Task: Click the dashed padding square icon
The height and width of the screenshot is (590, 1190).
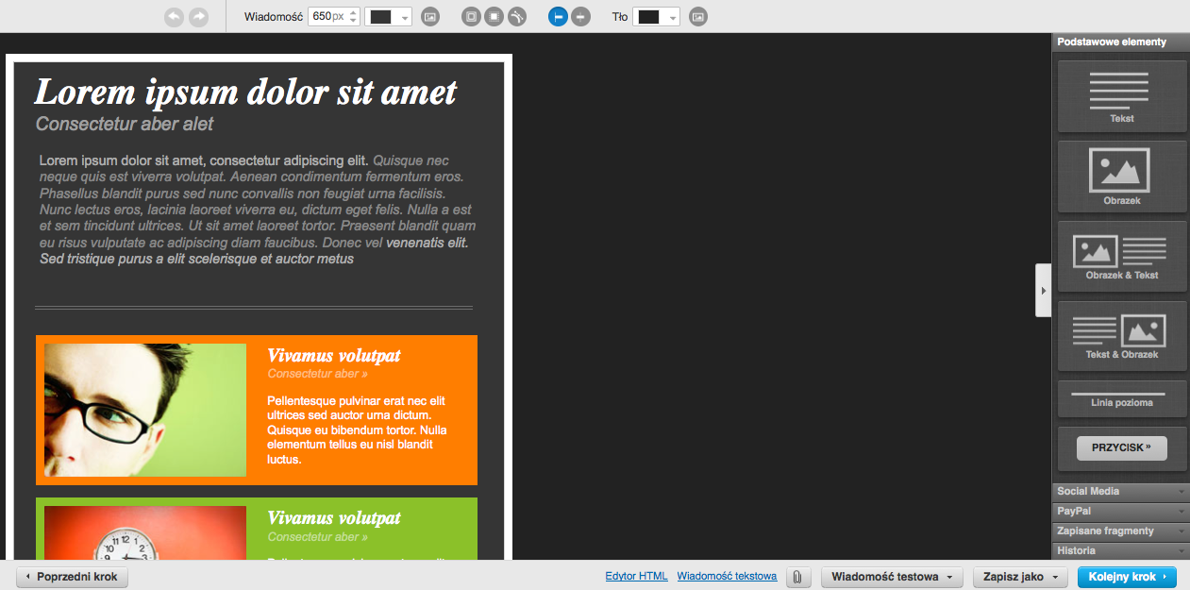Action: [494, 17]
